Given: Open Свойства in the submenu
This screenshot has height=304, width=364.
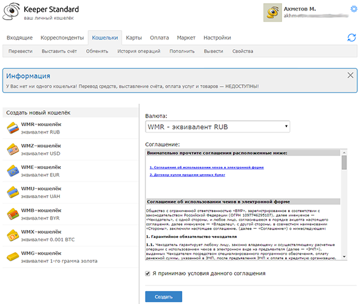Looking at the screenshot, I should click(243, 51).
